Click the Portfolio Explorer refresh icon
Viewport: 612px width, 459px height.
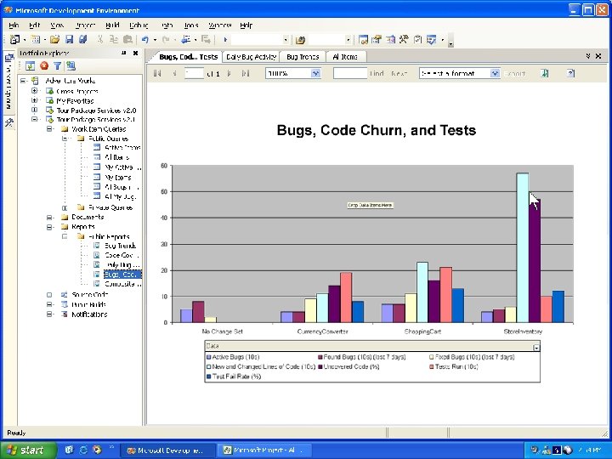(x=30, y=66)
